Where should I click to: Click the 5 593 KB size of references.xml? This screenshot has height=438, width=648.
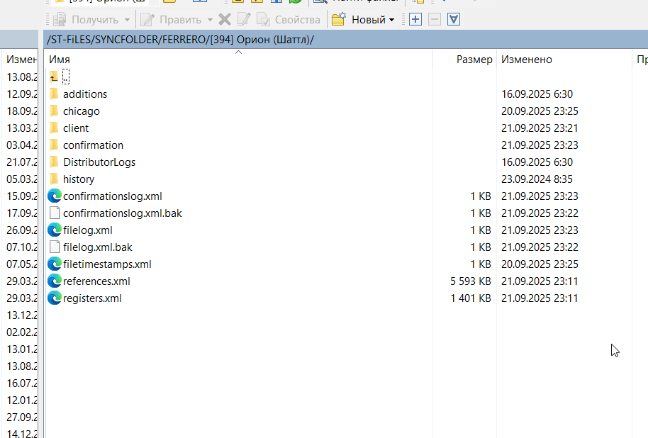tap(471, 281)
